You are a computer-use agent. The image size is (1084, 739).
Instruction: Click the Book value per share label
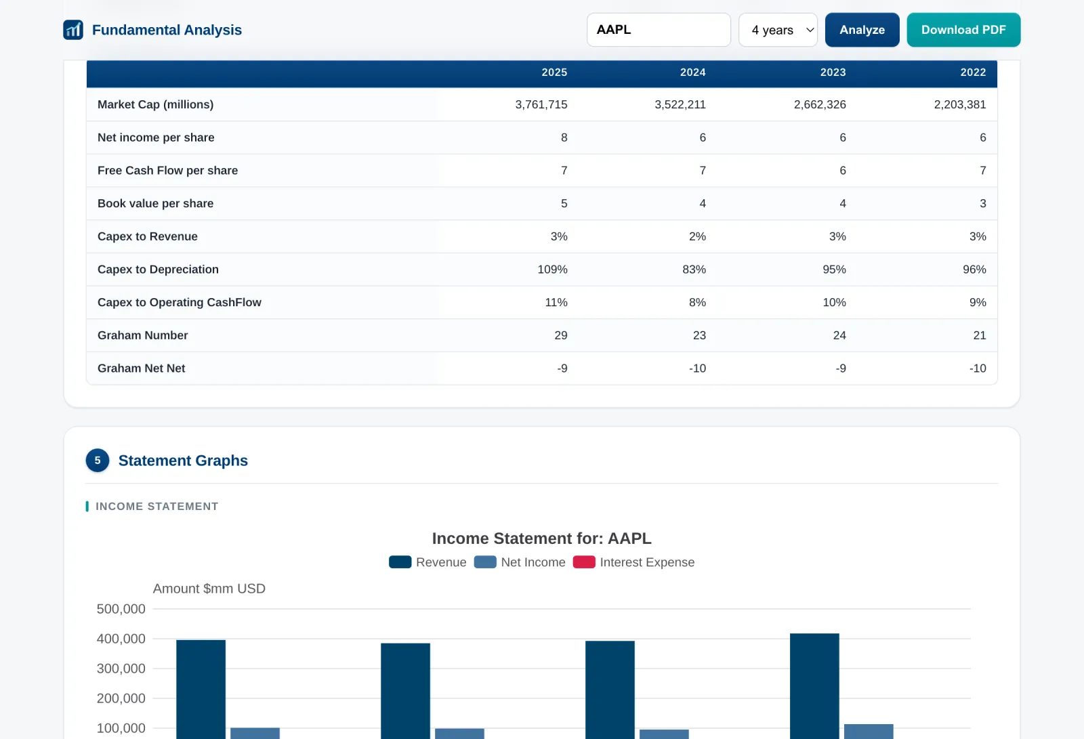coord(155,203)
